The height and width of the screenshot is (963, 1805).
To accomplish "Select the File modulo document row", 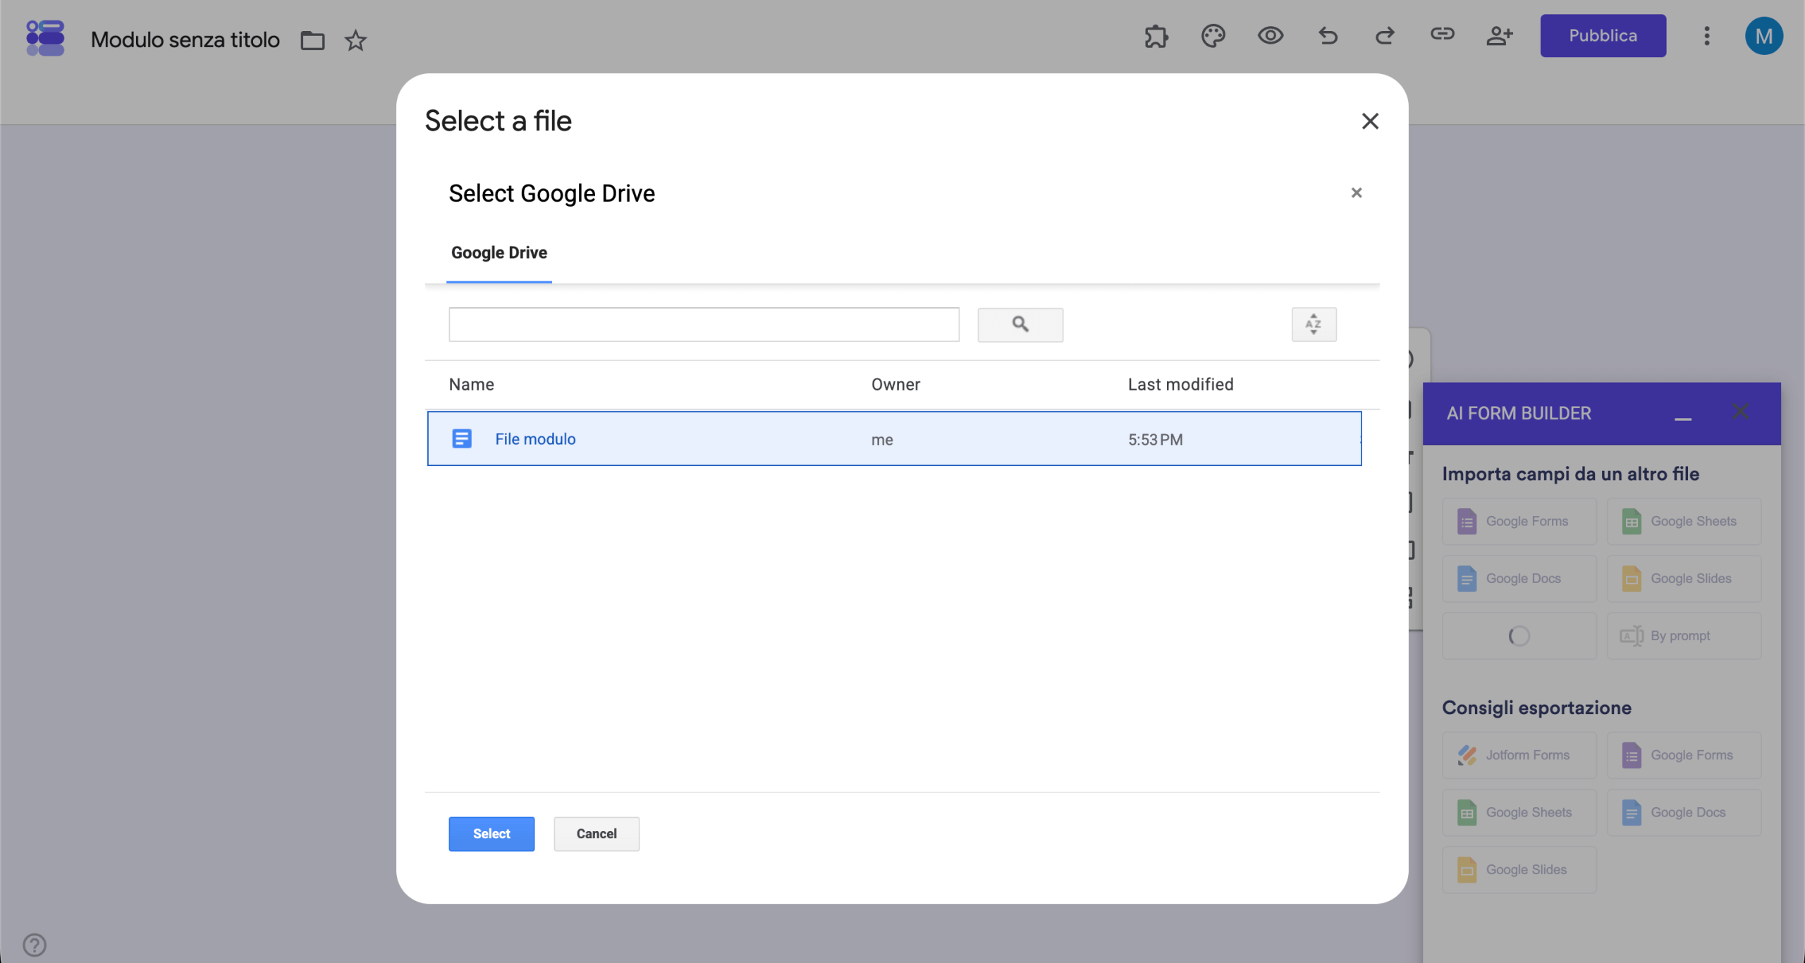I will pyautogui.click(x=894, y=438).
